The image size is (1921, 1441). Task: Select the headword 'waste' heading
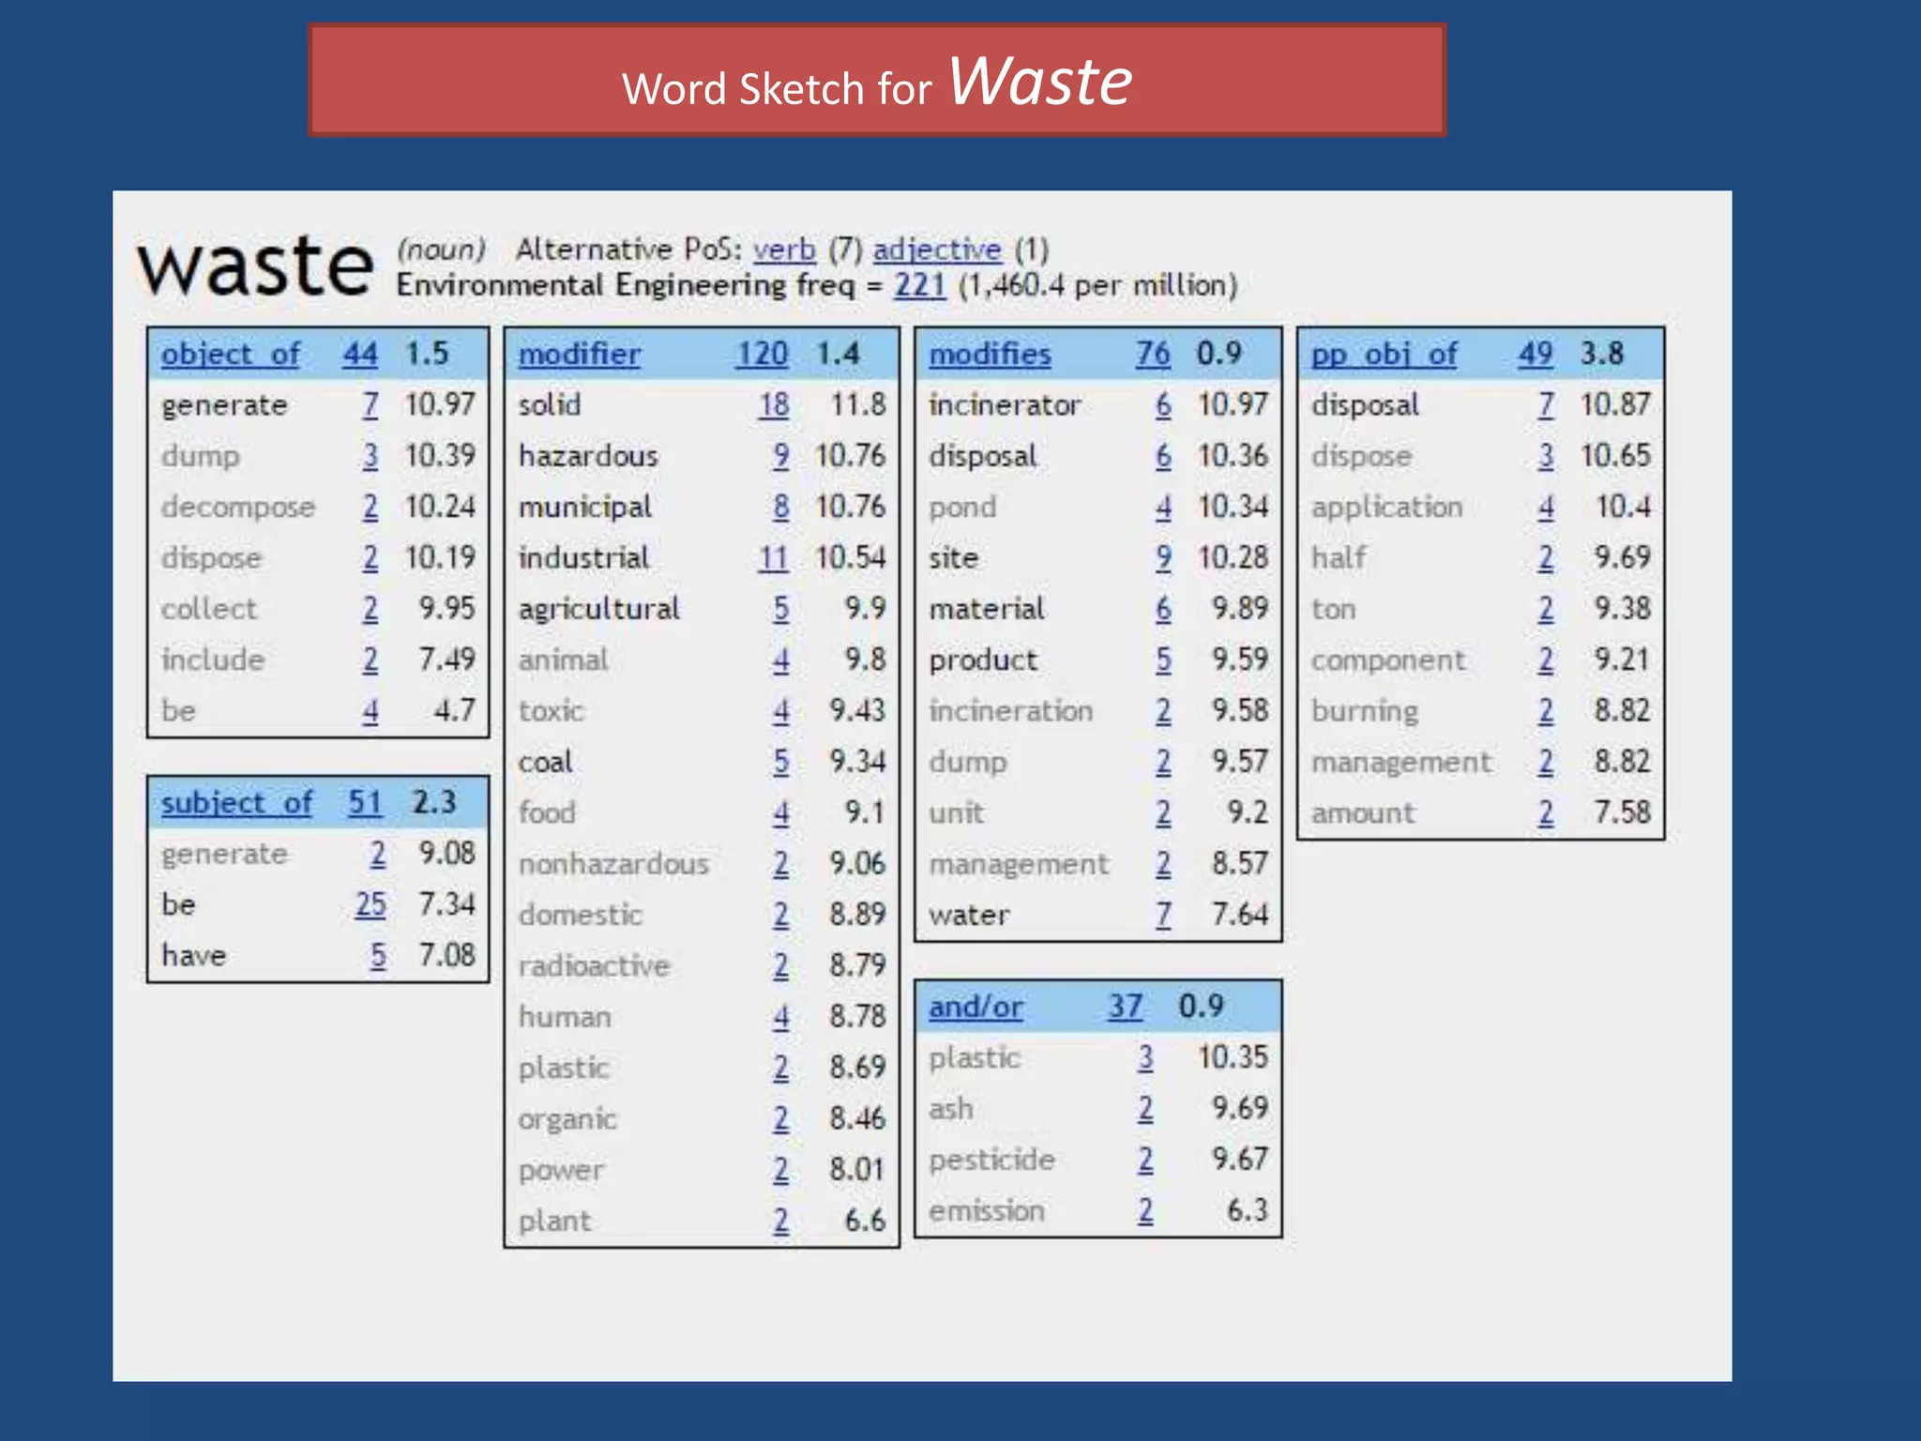tap(255, 266)
